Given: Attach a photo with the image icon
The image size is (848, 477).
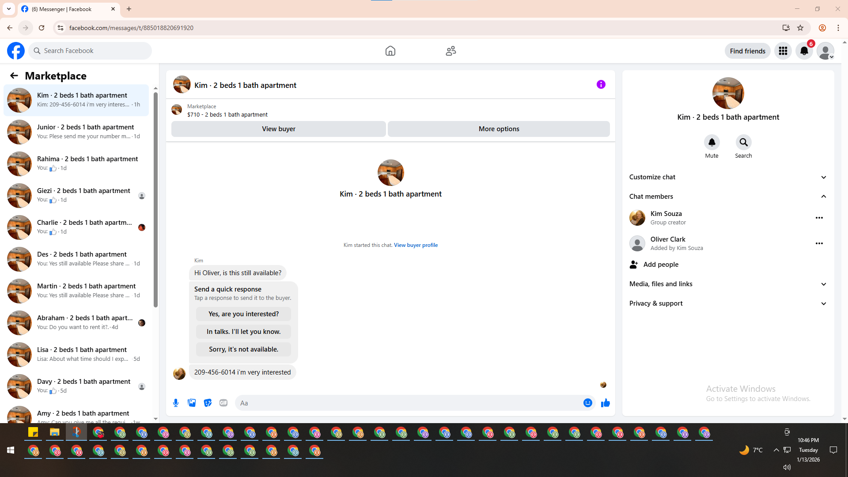Looking at the screenshot, I should point(192,403).
